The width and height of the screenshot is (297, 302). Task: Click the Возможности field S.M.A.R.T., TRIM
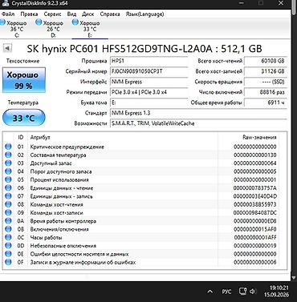(x=198, y=123)
